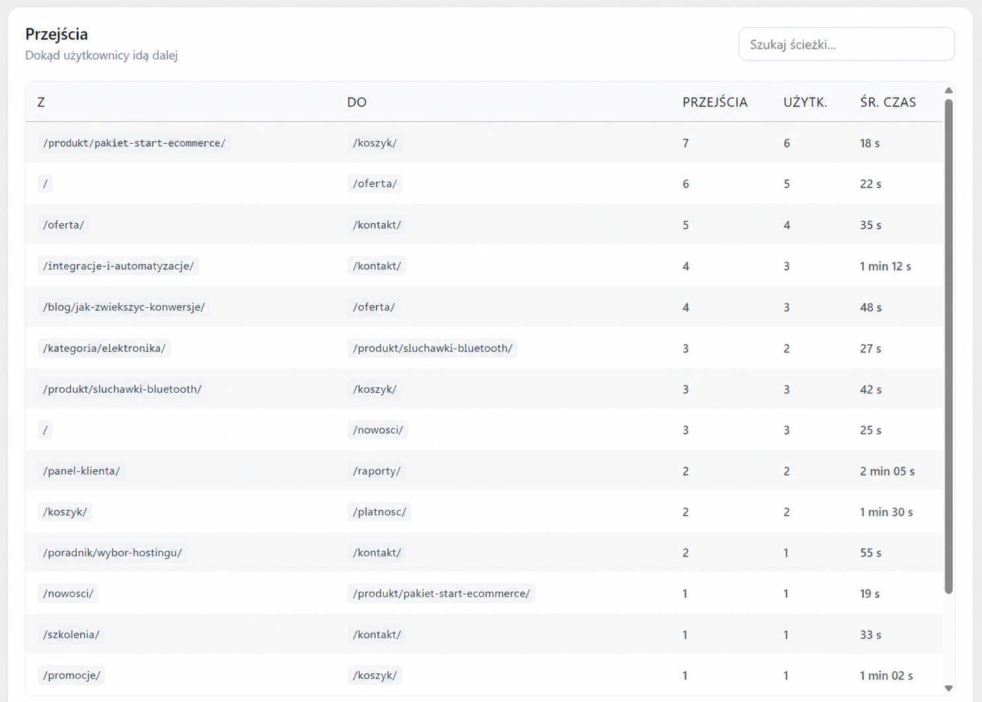
Task: Click the 'ŚR. CZAS' column header
Action: [888, 102]
